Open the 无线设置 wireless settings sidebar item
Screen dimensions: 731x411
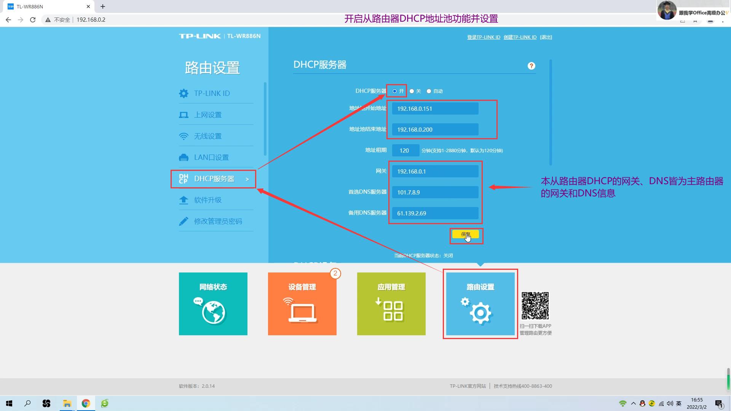pos(207,136)
